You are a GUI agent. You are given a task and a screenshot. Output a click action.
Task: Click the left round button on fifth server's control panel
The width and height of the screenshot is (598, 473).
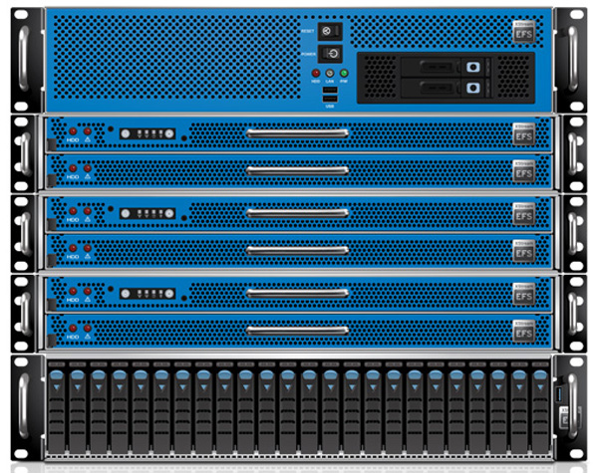tap(126, 294)
